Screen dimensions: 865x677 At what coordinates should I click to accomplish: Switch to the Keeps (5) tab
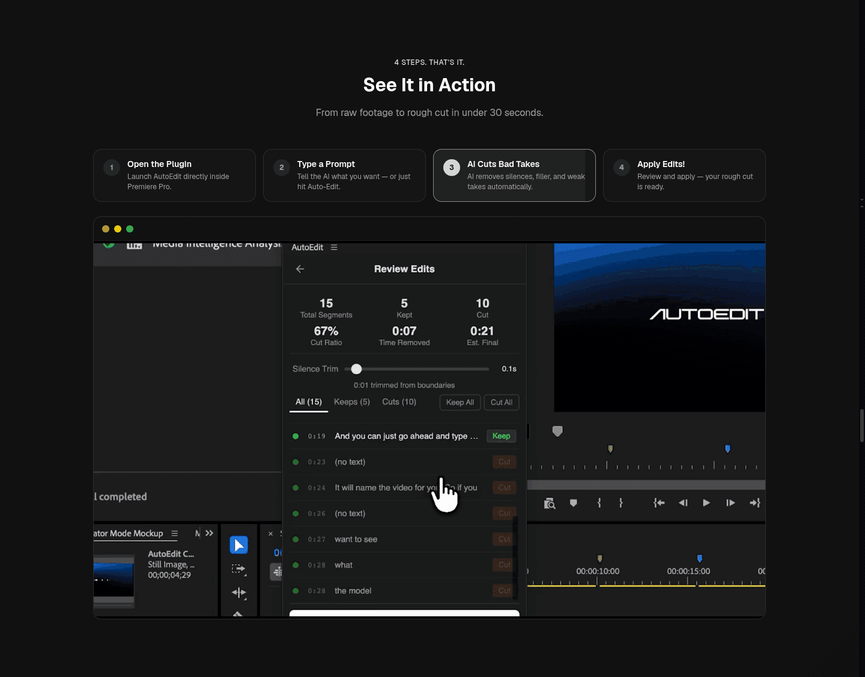coord(352,402)
